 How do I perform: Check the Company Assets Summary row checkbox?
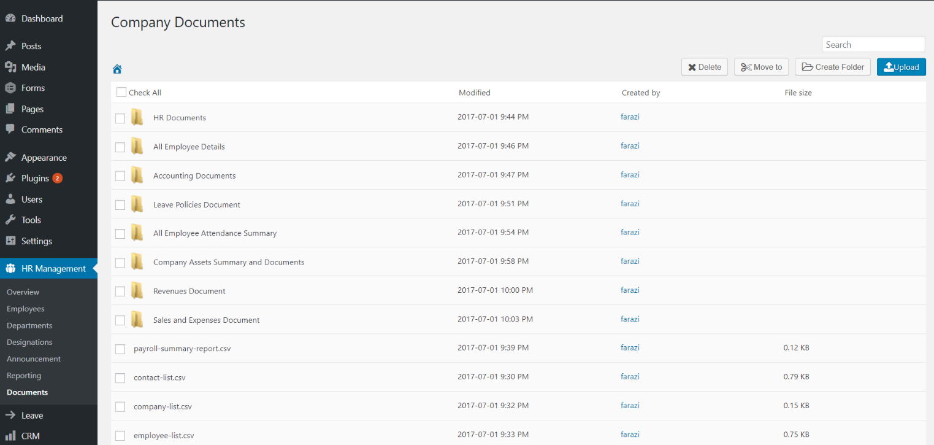tap(120, 263)
